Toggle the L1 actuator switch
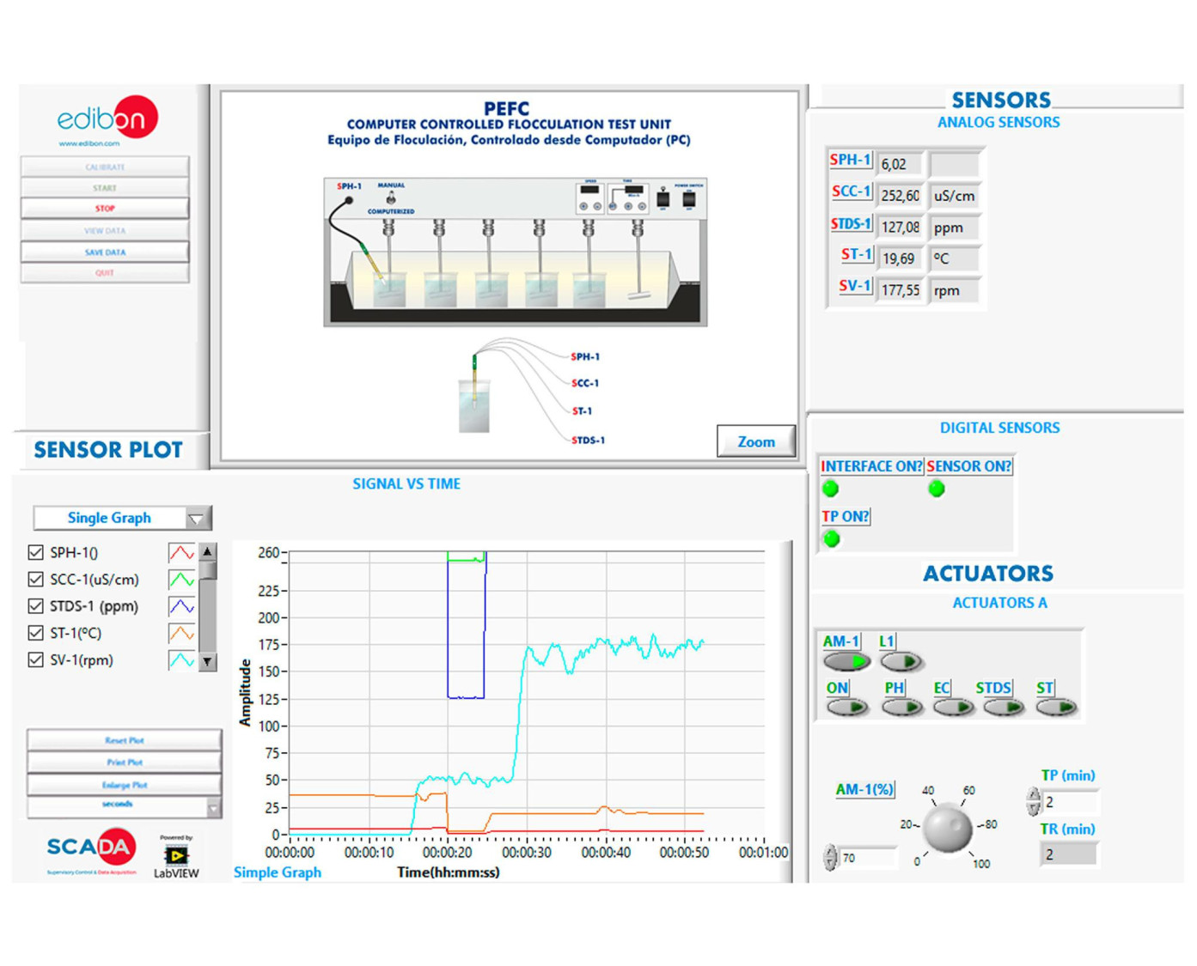This screenshot has width=1197, height=966. [901, 661]
